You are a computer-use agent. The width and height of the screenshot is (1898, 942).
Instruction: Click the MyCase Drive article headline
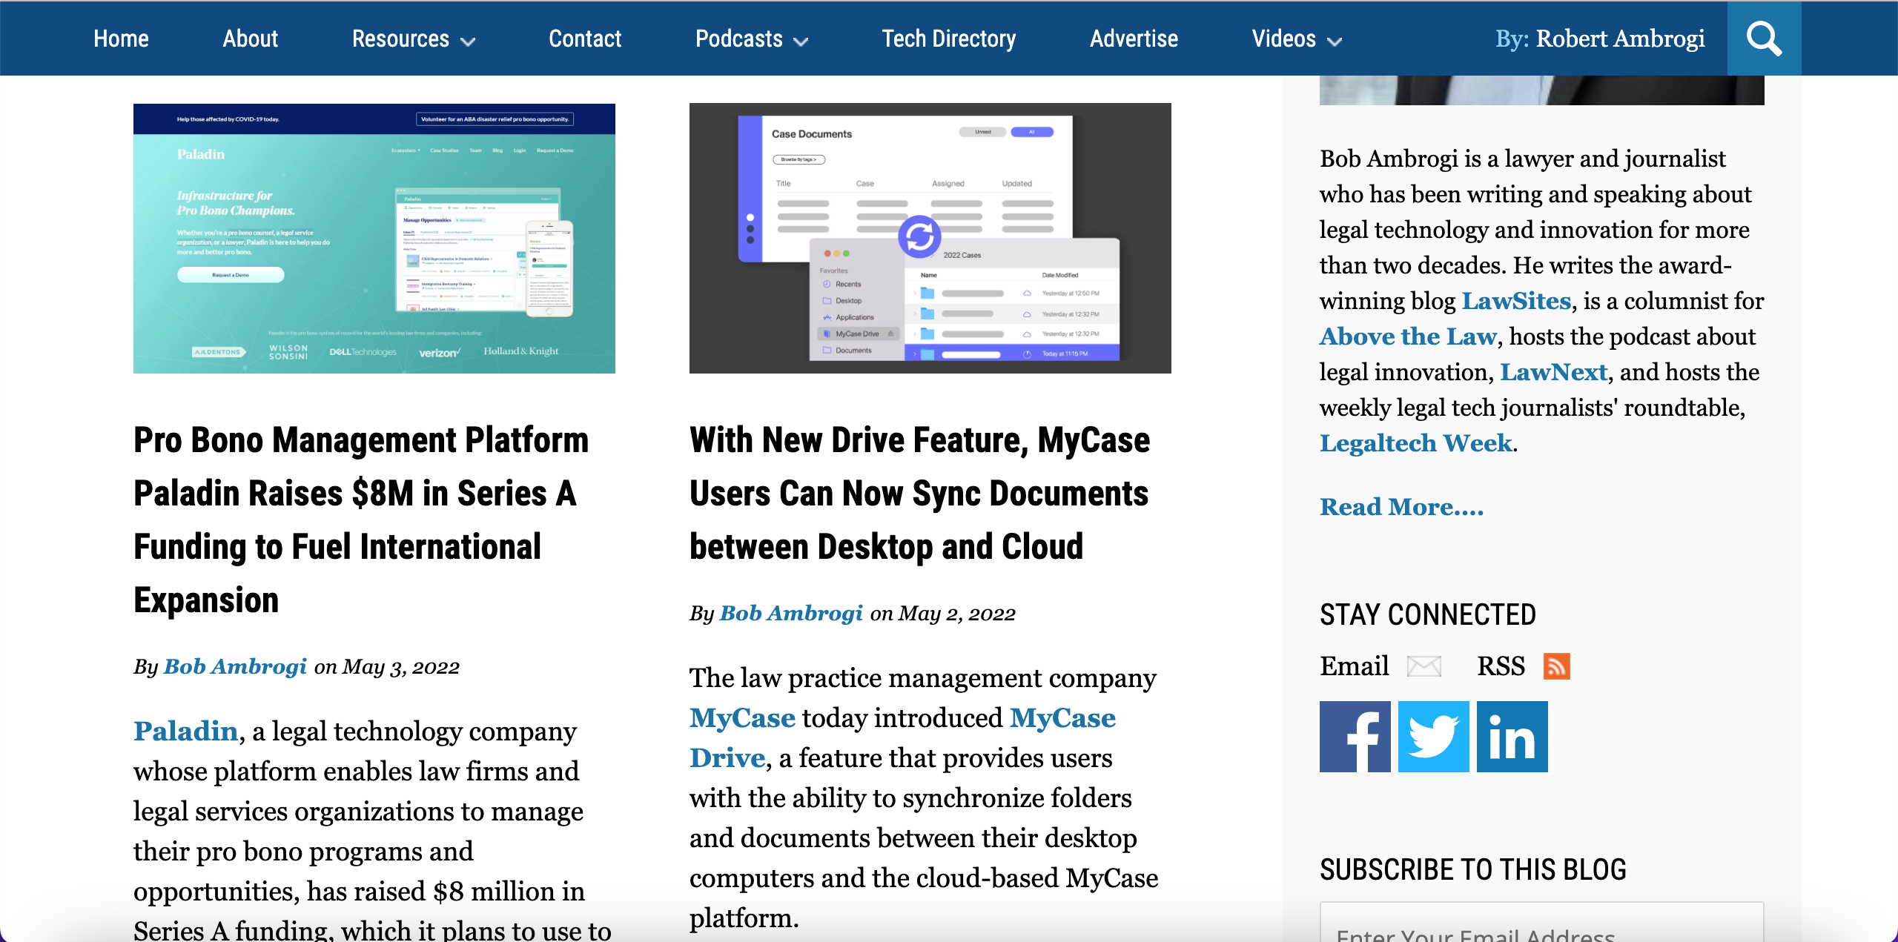(x=919, y=493)
